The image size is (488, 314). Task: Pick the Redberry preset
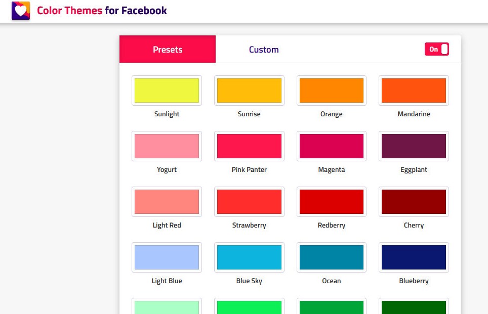point(331,201)
